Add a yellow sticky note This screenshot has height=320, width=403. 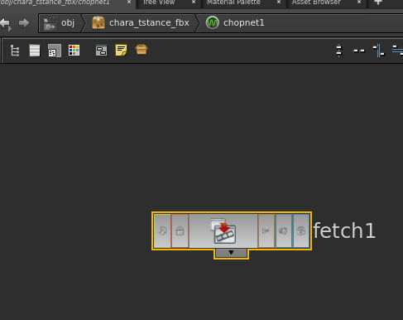click(x=121, y=51)
